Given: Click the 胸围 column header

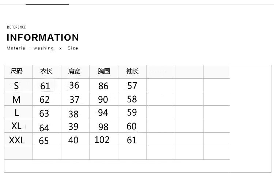Looking at the screenshot, I should tap(104, 71).
